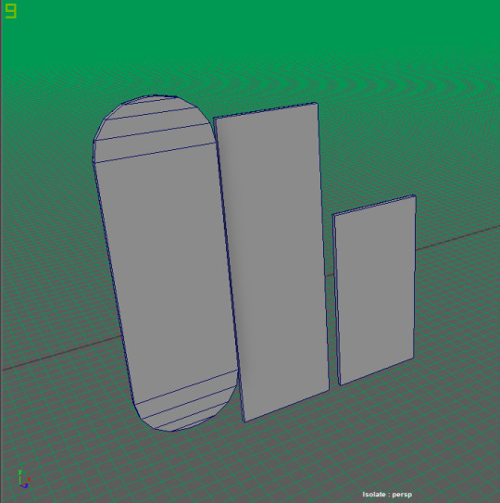Select the rounded capsule-shaped mesh

point(165,263)
